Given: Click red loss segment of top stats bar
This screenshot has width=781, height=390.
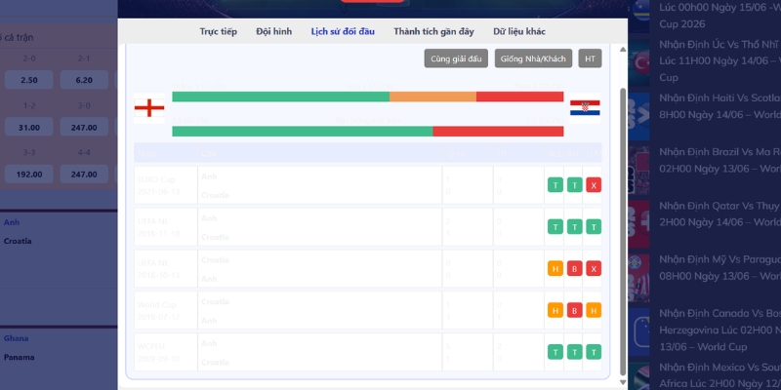Looking at the screenshot, I should tap(520, 97).
